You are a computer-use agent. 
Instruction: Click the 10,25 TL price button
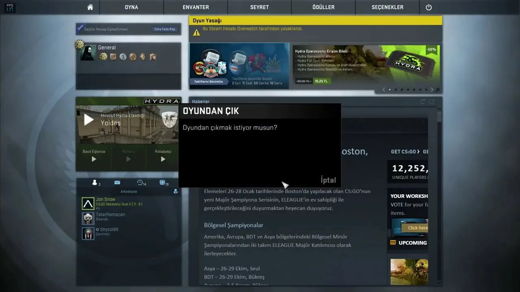322,81
